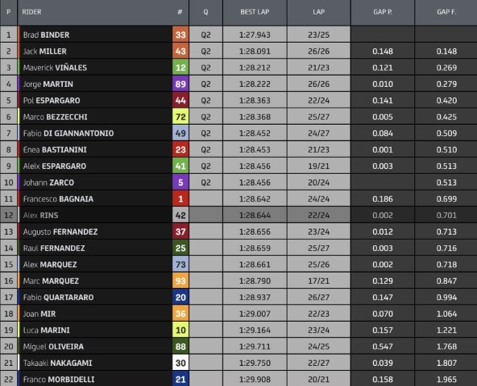Select Miguel Oliveira's green 88 badge
The width and height of the screenshot is (477, 386).
click(180, 347)
